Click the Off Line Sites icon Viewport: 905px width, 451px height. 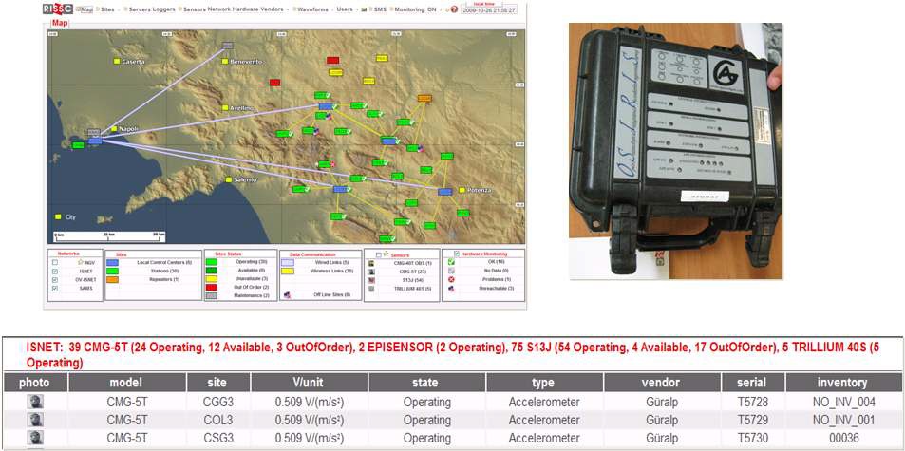pos(287,295)
